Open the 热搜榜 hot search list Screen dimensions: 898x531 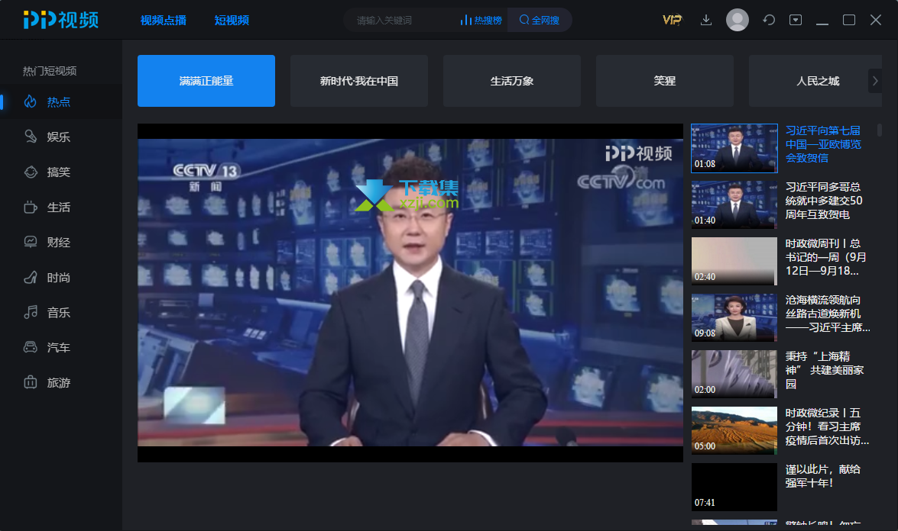(x=481, y=20)
